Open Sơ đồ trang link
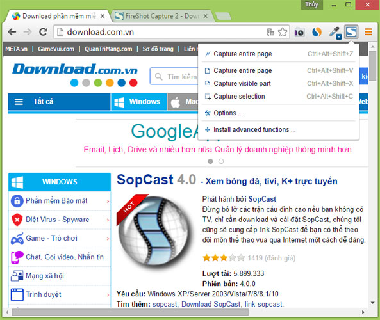Viewport: 380px width, 320px height. pyautogui.click(x=158, y=49)
